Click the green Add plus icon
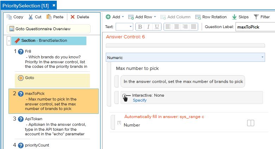This screenshot has width=275, height=149. (x=108, y=17)
